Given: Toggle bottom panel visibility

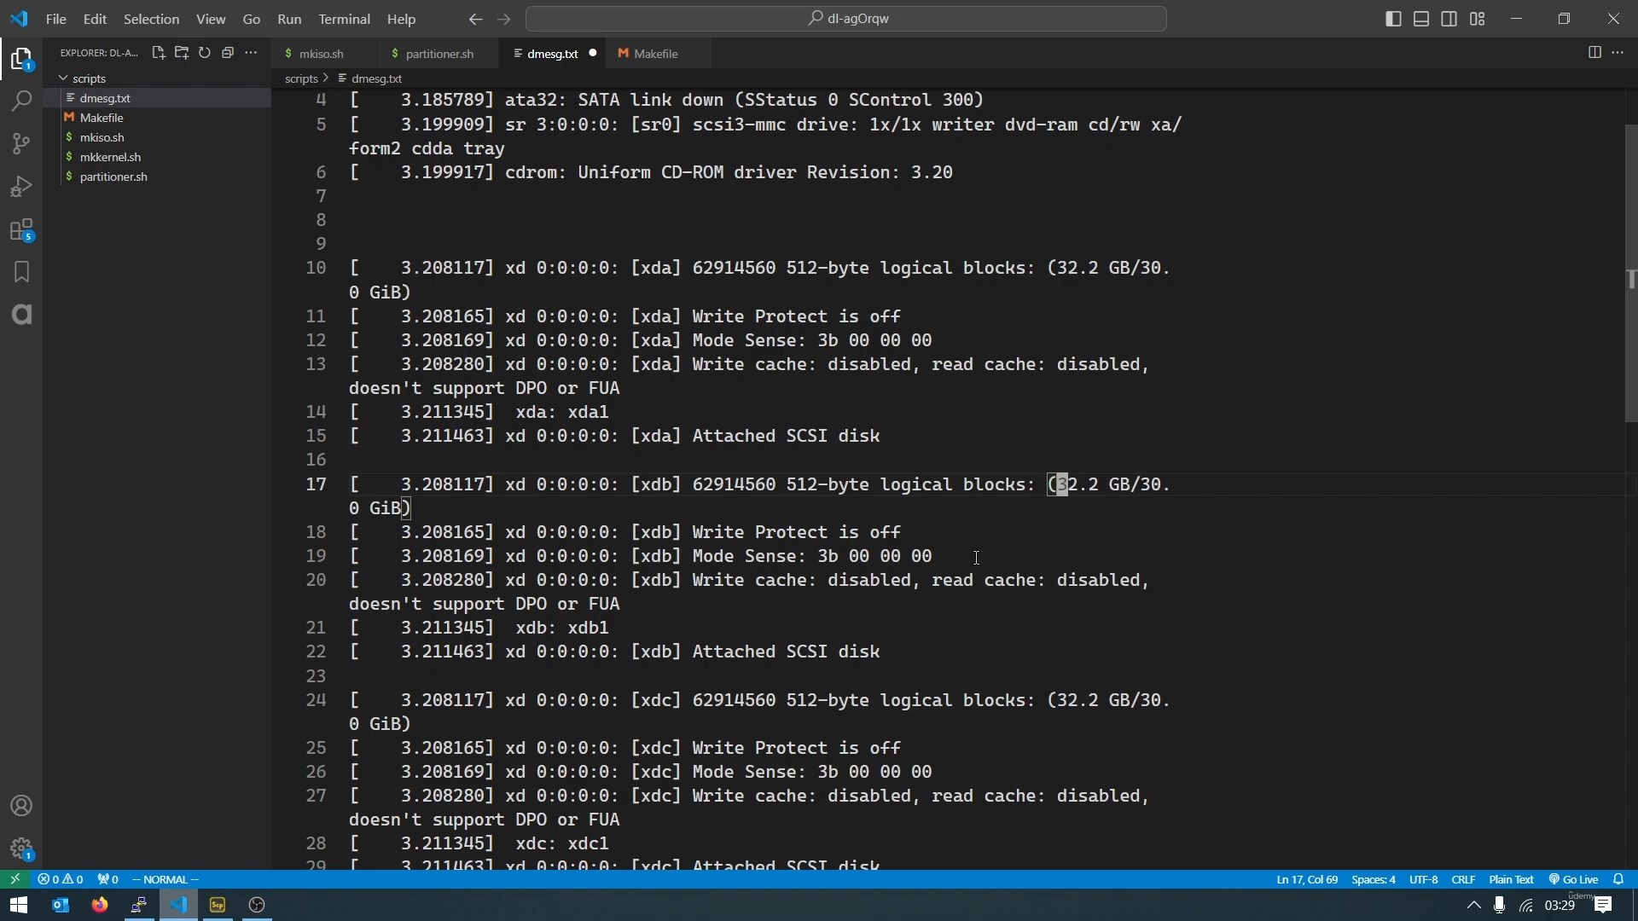Looking at the screenshot, I should tap(1421, 19).
